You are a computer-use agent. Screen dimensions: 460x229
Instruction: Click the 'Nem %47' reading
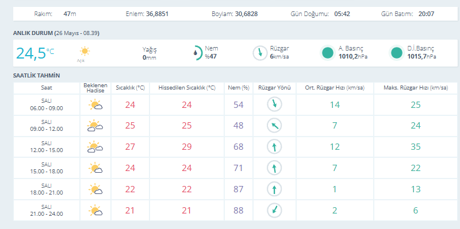pos(211,52)
